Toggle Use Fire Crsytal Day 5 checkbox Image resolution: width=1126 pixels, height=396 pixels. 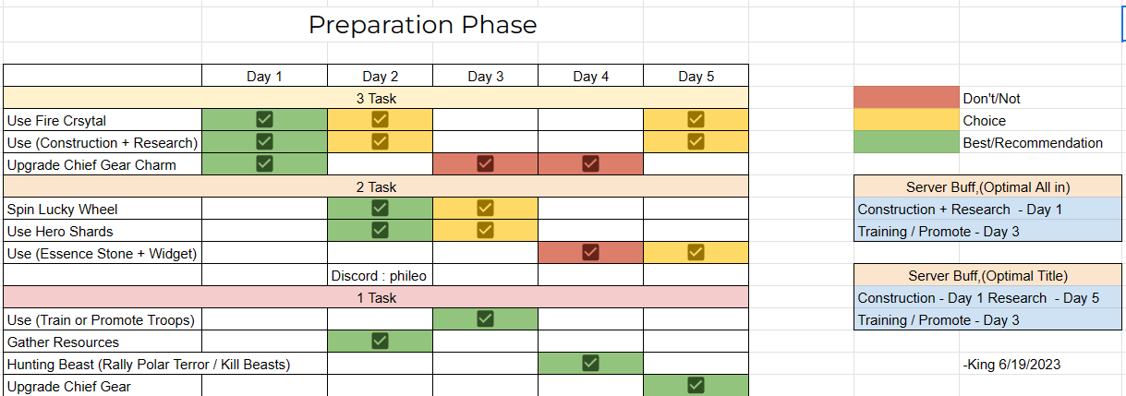point(696,119)
